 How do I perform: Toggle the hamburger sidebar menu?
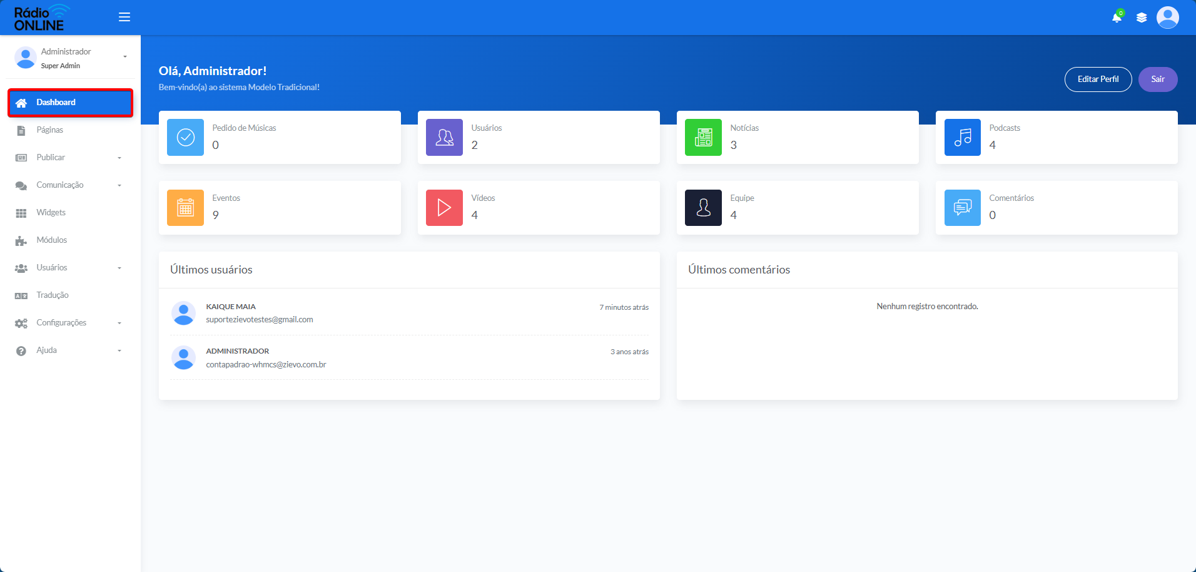point(124,17)
